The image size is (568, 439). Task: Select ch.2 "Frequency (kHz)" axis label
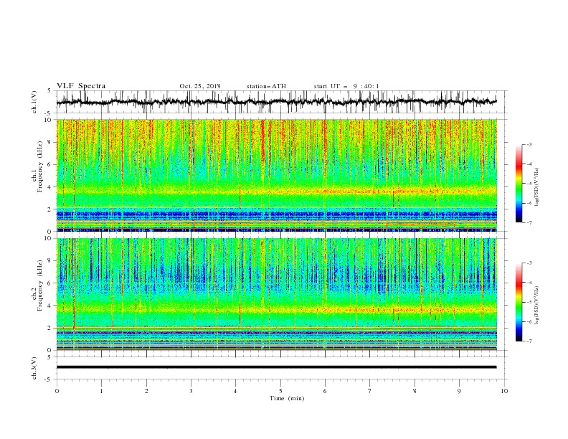pyautogui.click(x=39, y=285)
